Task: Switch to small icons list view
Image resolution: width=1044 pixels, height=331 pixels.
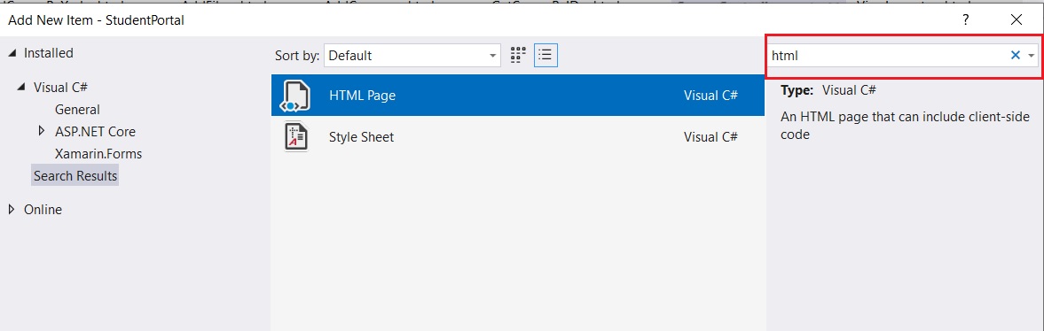Action: point(546,55)
